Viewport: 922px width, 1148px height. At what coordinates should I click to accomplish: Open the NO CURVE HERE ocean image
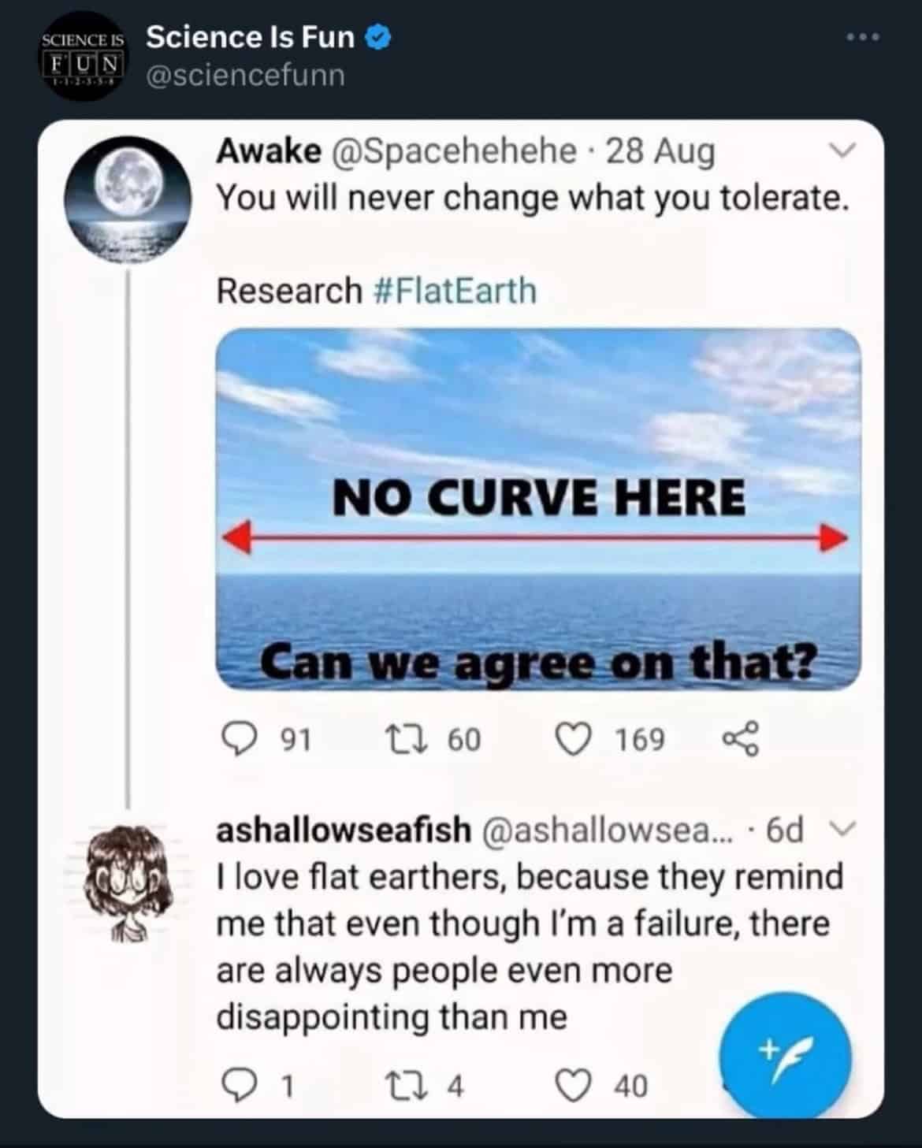tap(538, 510)
